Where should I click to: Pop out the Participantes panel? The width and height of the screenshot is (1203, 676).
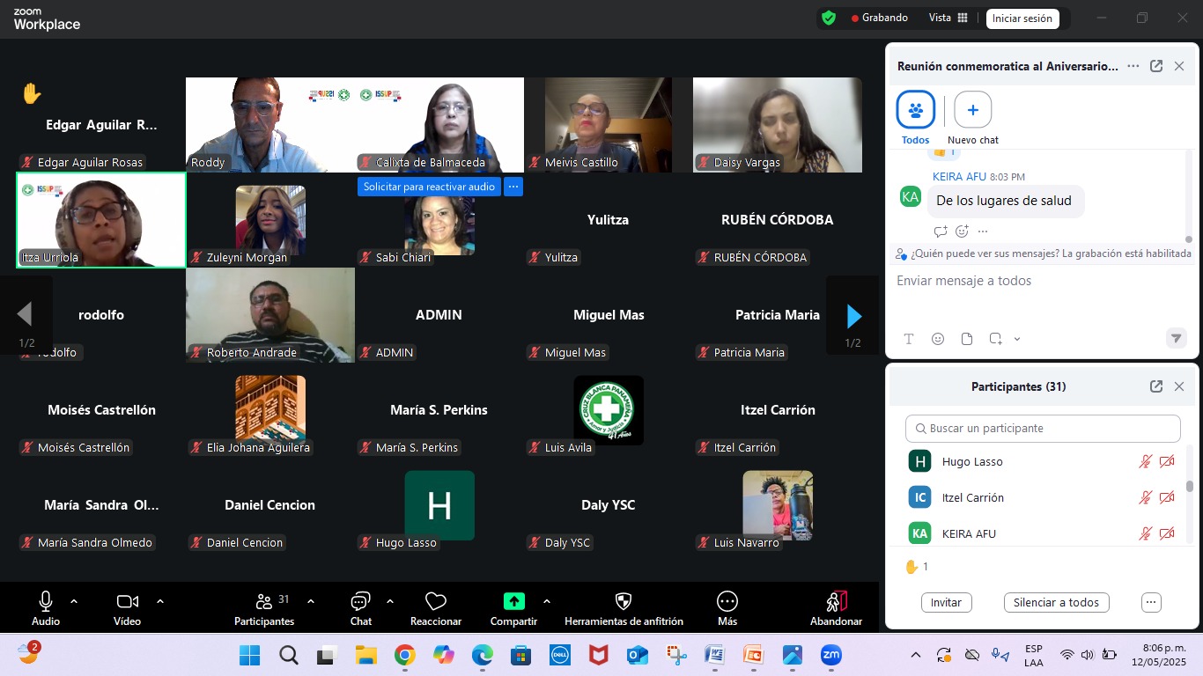point(1156,386)
